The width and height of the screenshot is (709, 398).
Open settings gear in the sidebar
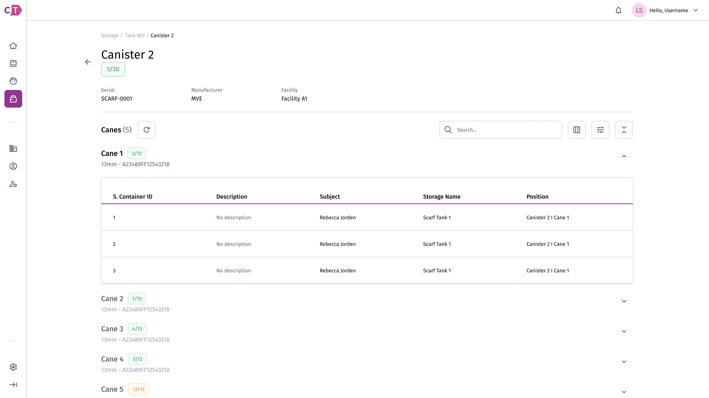tap(13, 367)
